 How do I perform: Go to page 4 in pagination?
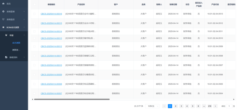pos(187,106)
